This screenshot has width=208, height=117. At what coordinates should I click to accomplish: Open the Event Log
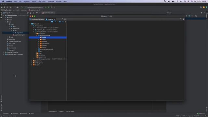point(201,114)
